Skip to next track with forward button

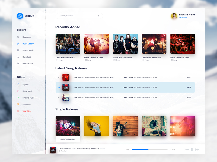(x=197, y=149)
